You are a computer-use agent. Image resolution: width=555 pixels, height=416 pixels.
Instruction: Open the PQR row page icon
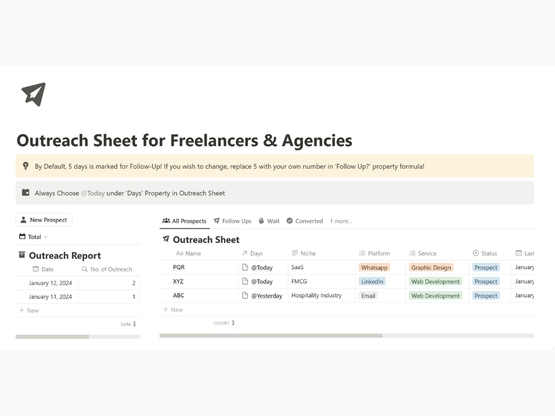[x=245, y=267]
